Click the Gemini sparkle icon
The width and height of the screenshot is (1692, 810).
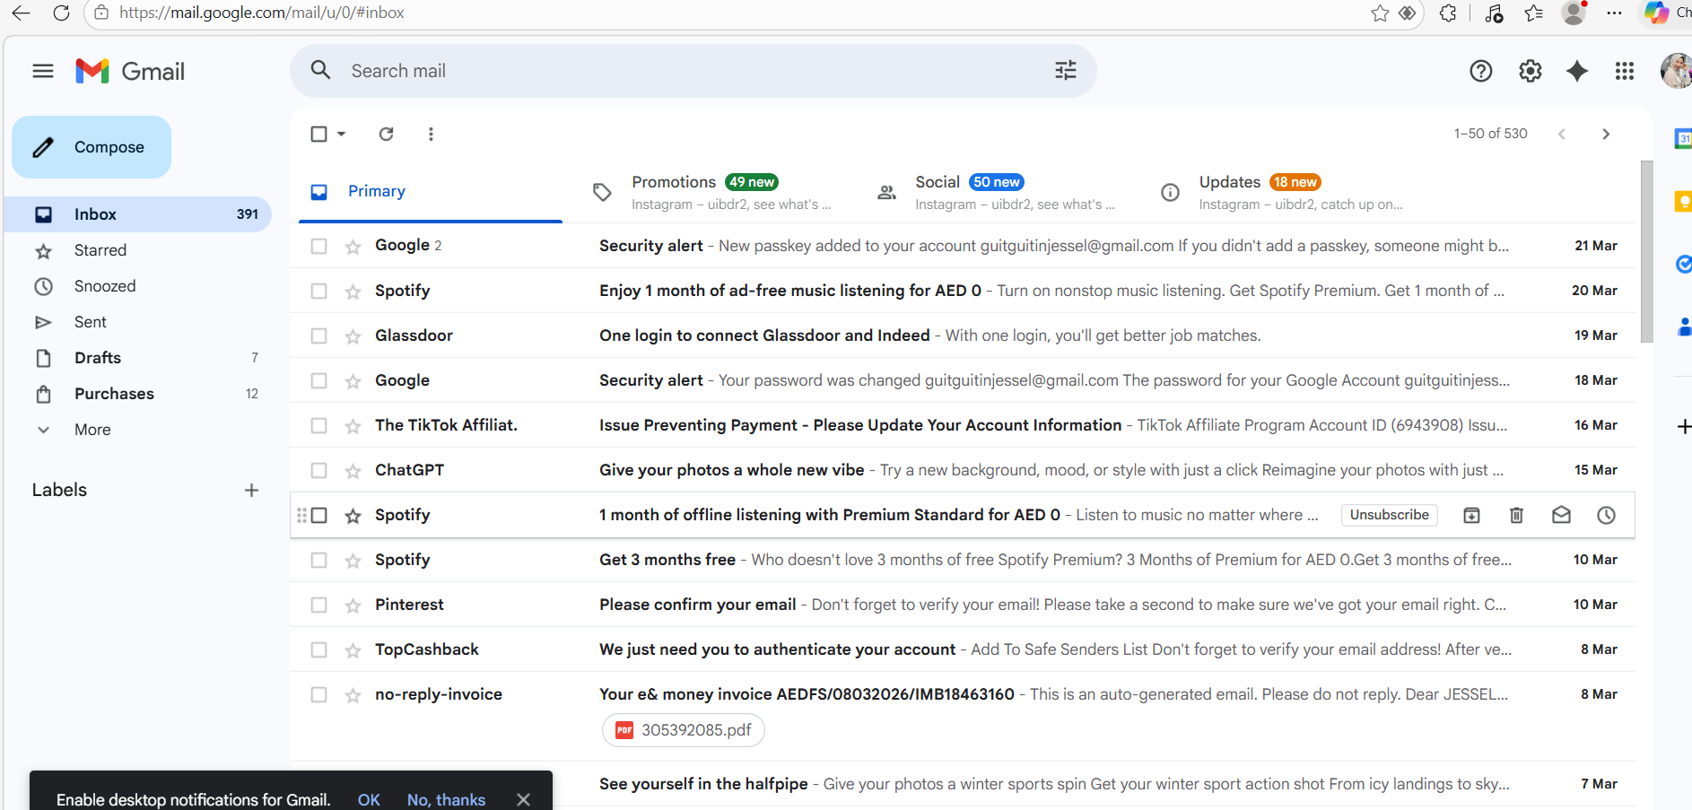point(1576,71)
